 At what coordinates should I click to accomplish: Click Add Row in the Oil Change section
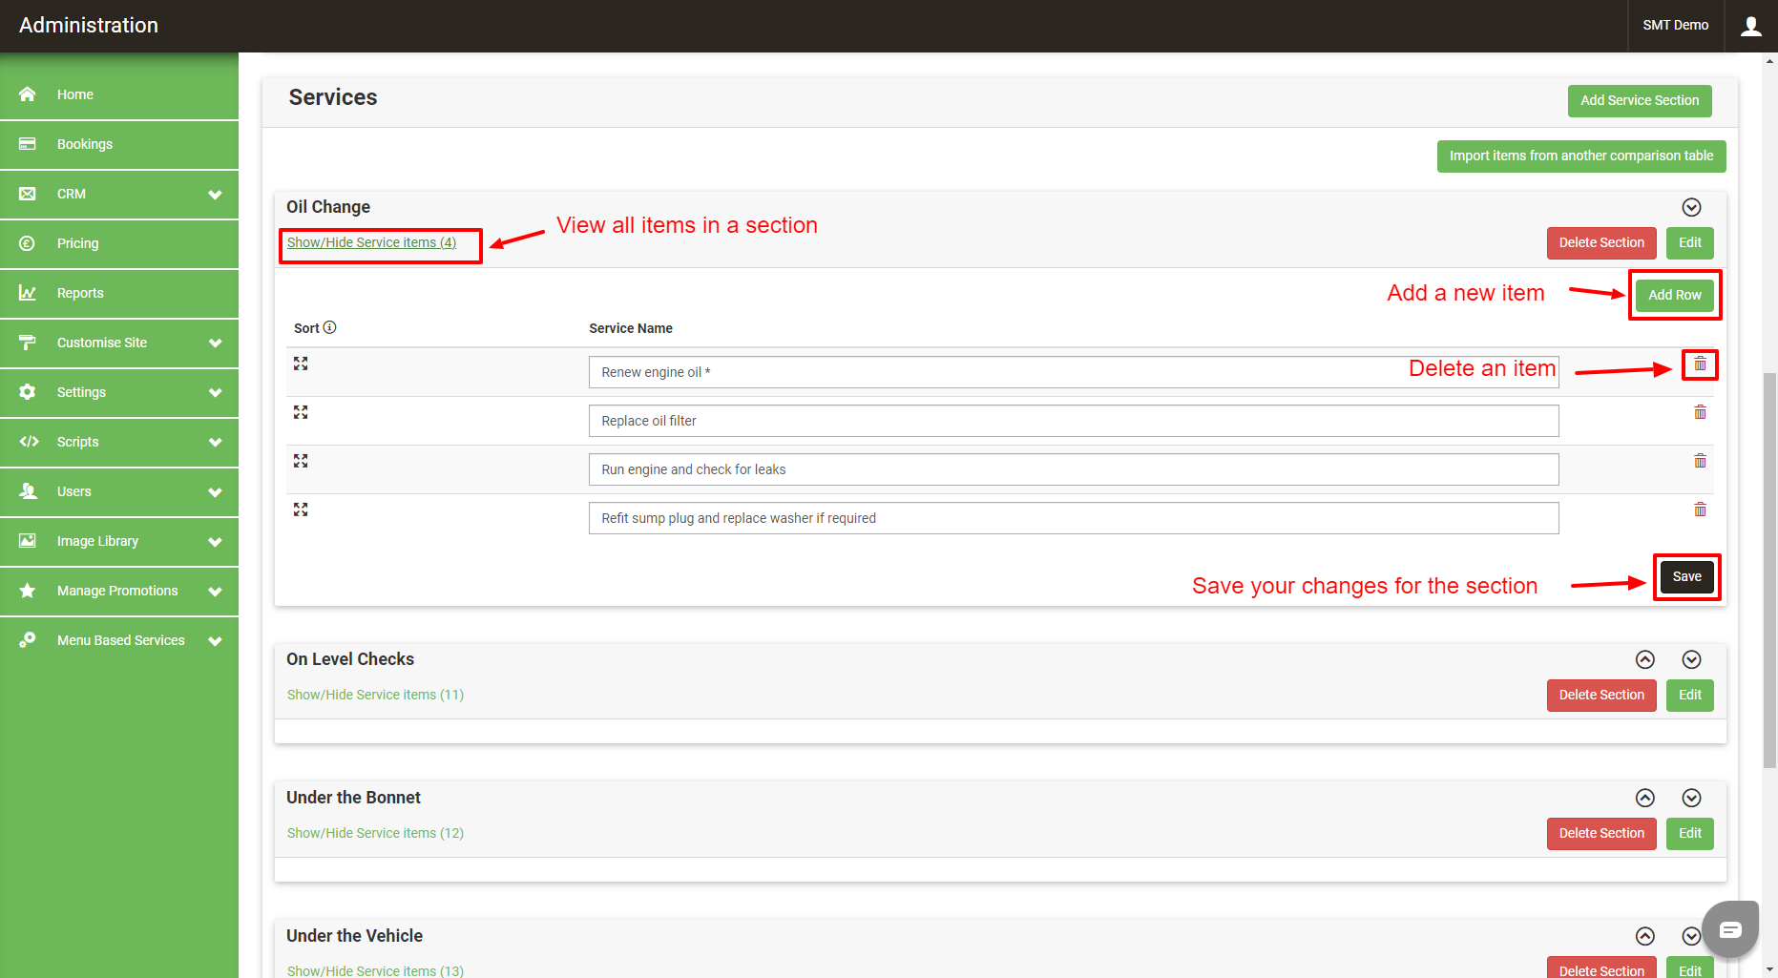pos(1675,295)
